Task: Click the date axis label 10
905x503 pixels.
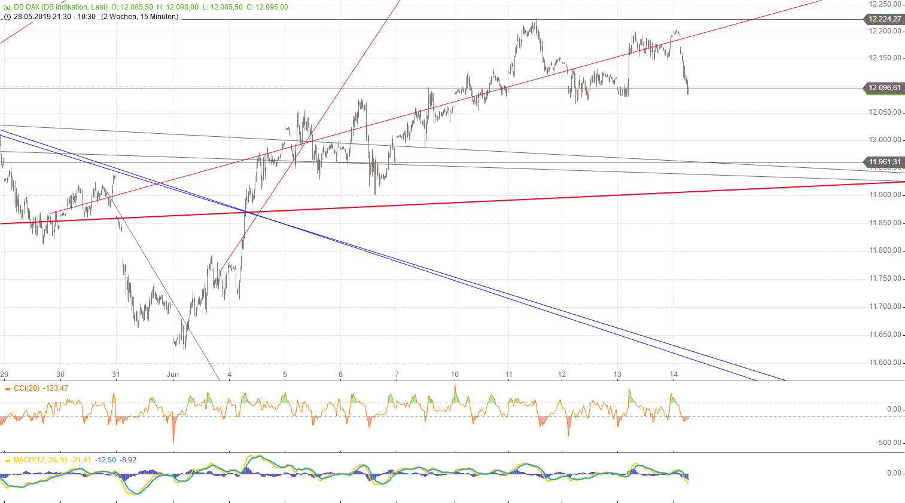Action: pos(455,375)
